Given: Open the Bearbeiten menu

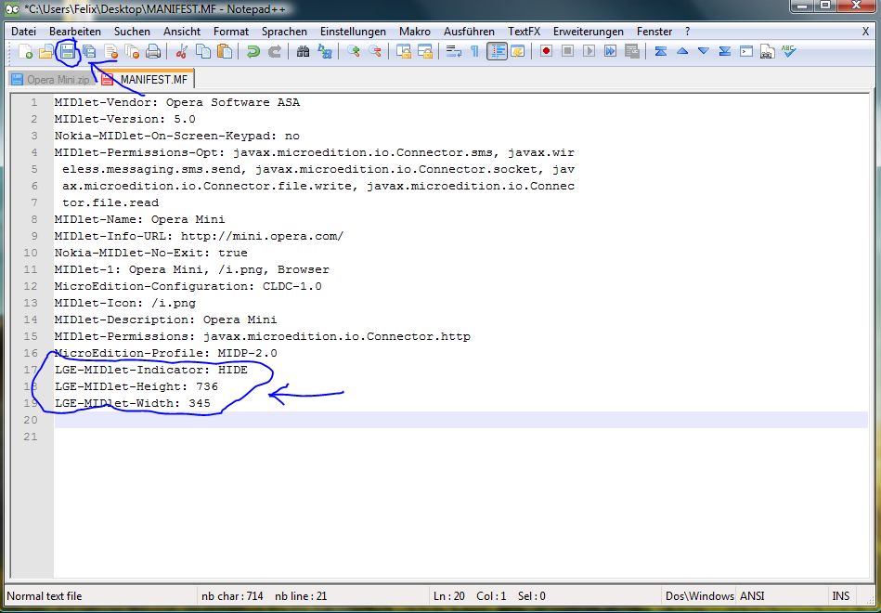Looking at the screenshot, I should click(75, 32).
